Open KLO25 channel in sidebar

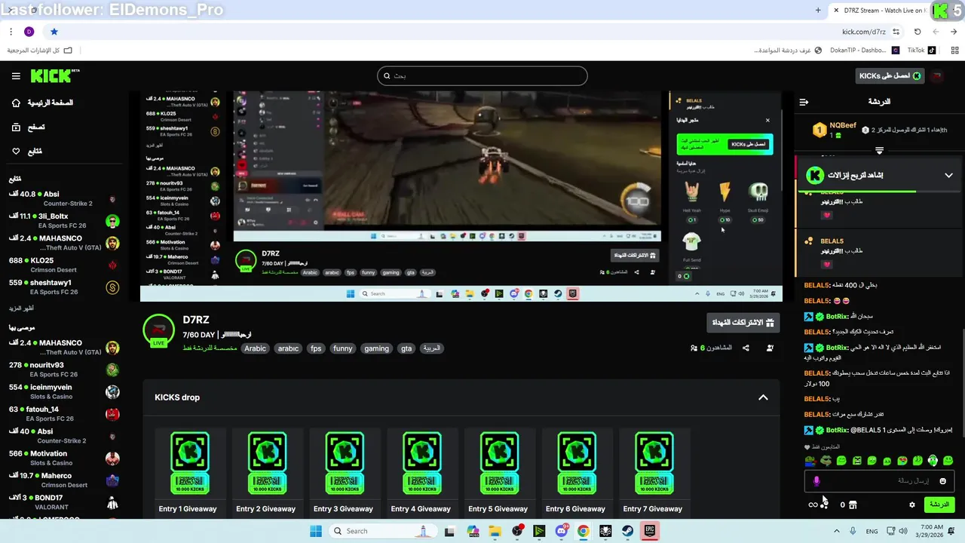tap(64, 265)
